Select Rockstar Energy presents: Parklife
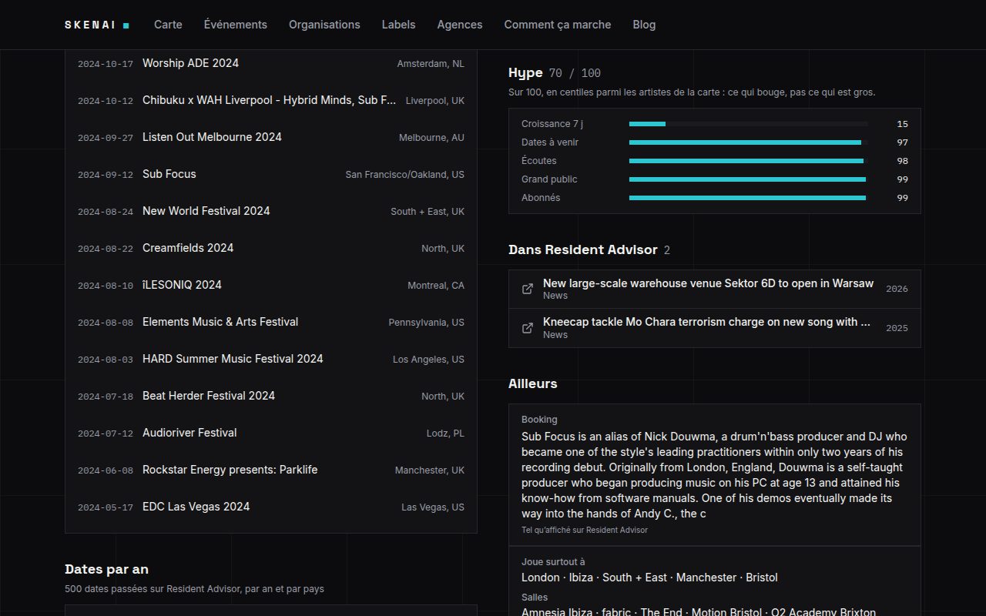 point(271,470)
